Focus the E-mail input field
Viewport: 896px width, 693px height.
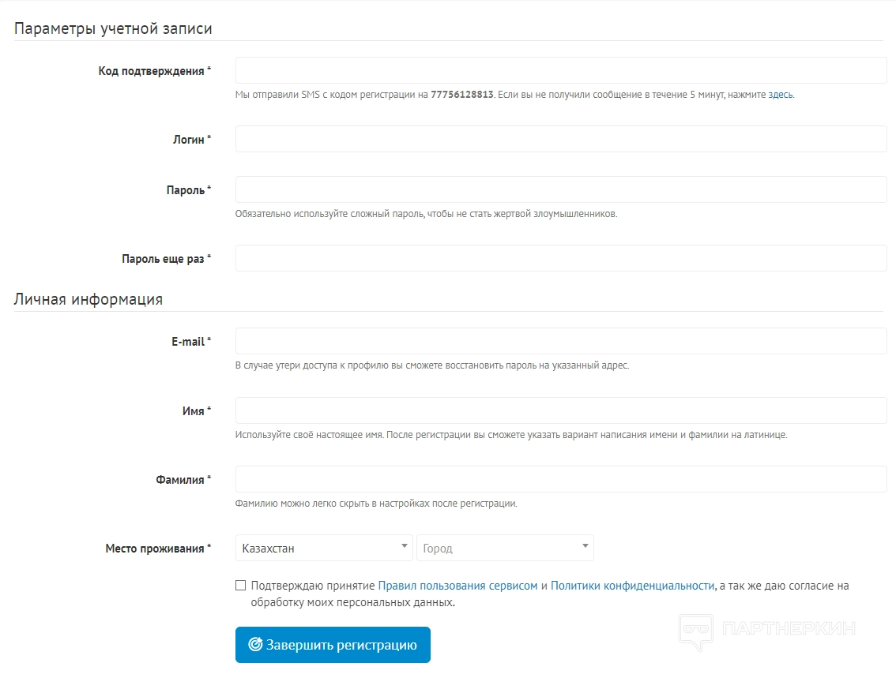[x=561, y=341]
